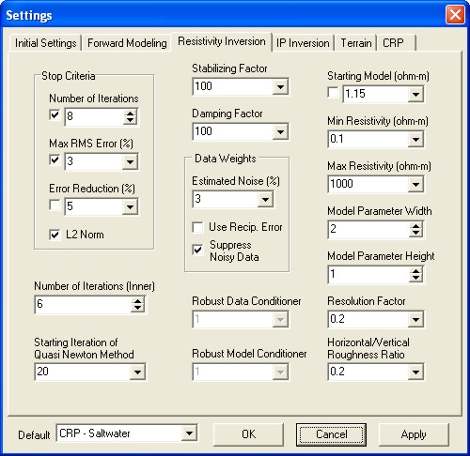Increase the Model Parameter Height spinner value
Screen dimensions: 470x456
pyautogui.click(x=415, y=271)
